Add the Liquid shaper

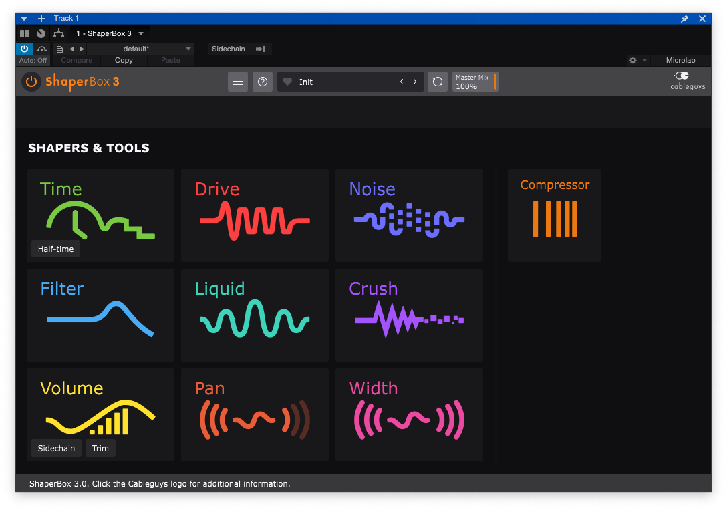pyautogui.click(x=255, y=315)
